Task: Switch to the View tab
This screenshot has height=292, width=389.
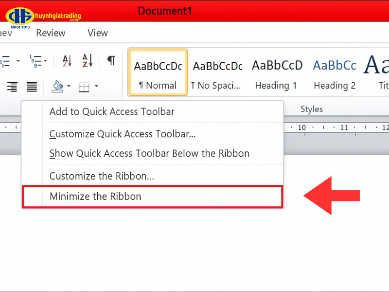Action: (x=97, y=33)
